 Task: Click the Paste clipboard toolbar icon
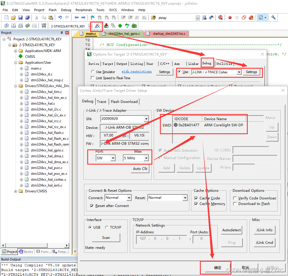(51, 18)
